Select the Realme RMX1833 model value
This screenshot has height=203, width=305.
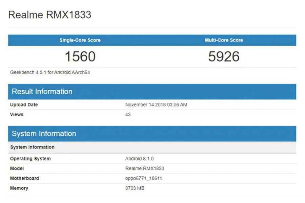coord(145,168)
